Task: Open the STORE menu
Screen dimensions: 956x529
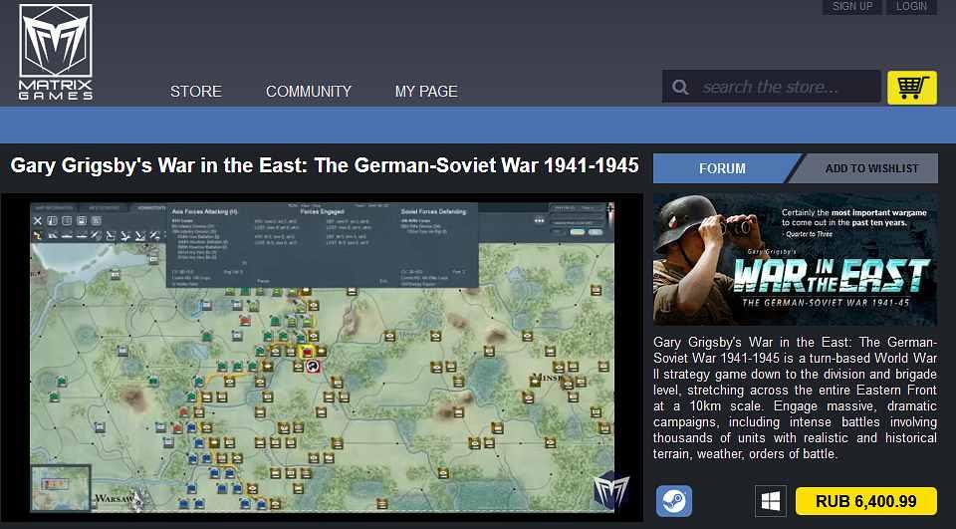Action: pyautogui.click(x=196, y=92)
